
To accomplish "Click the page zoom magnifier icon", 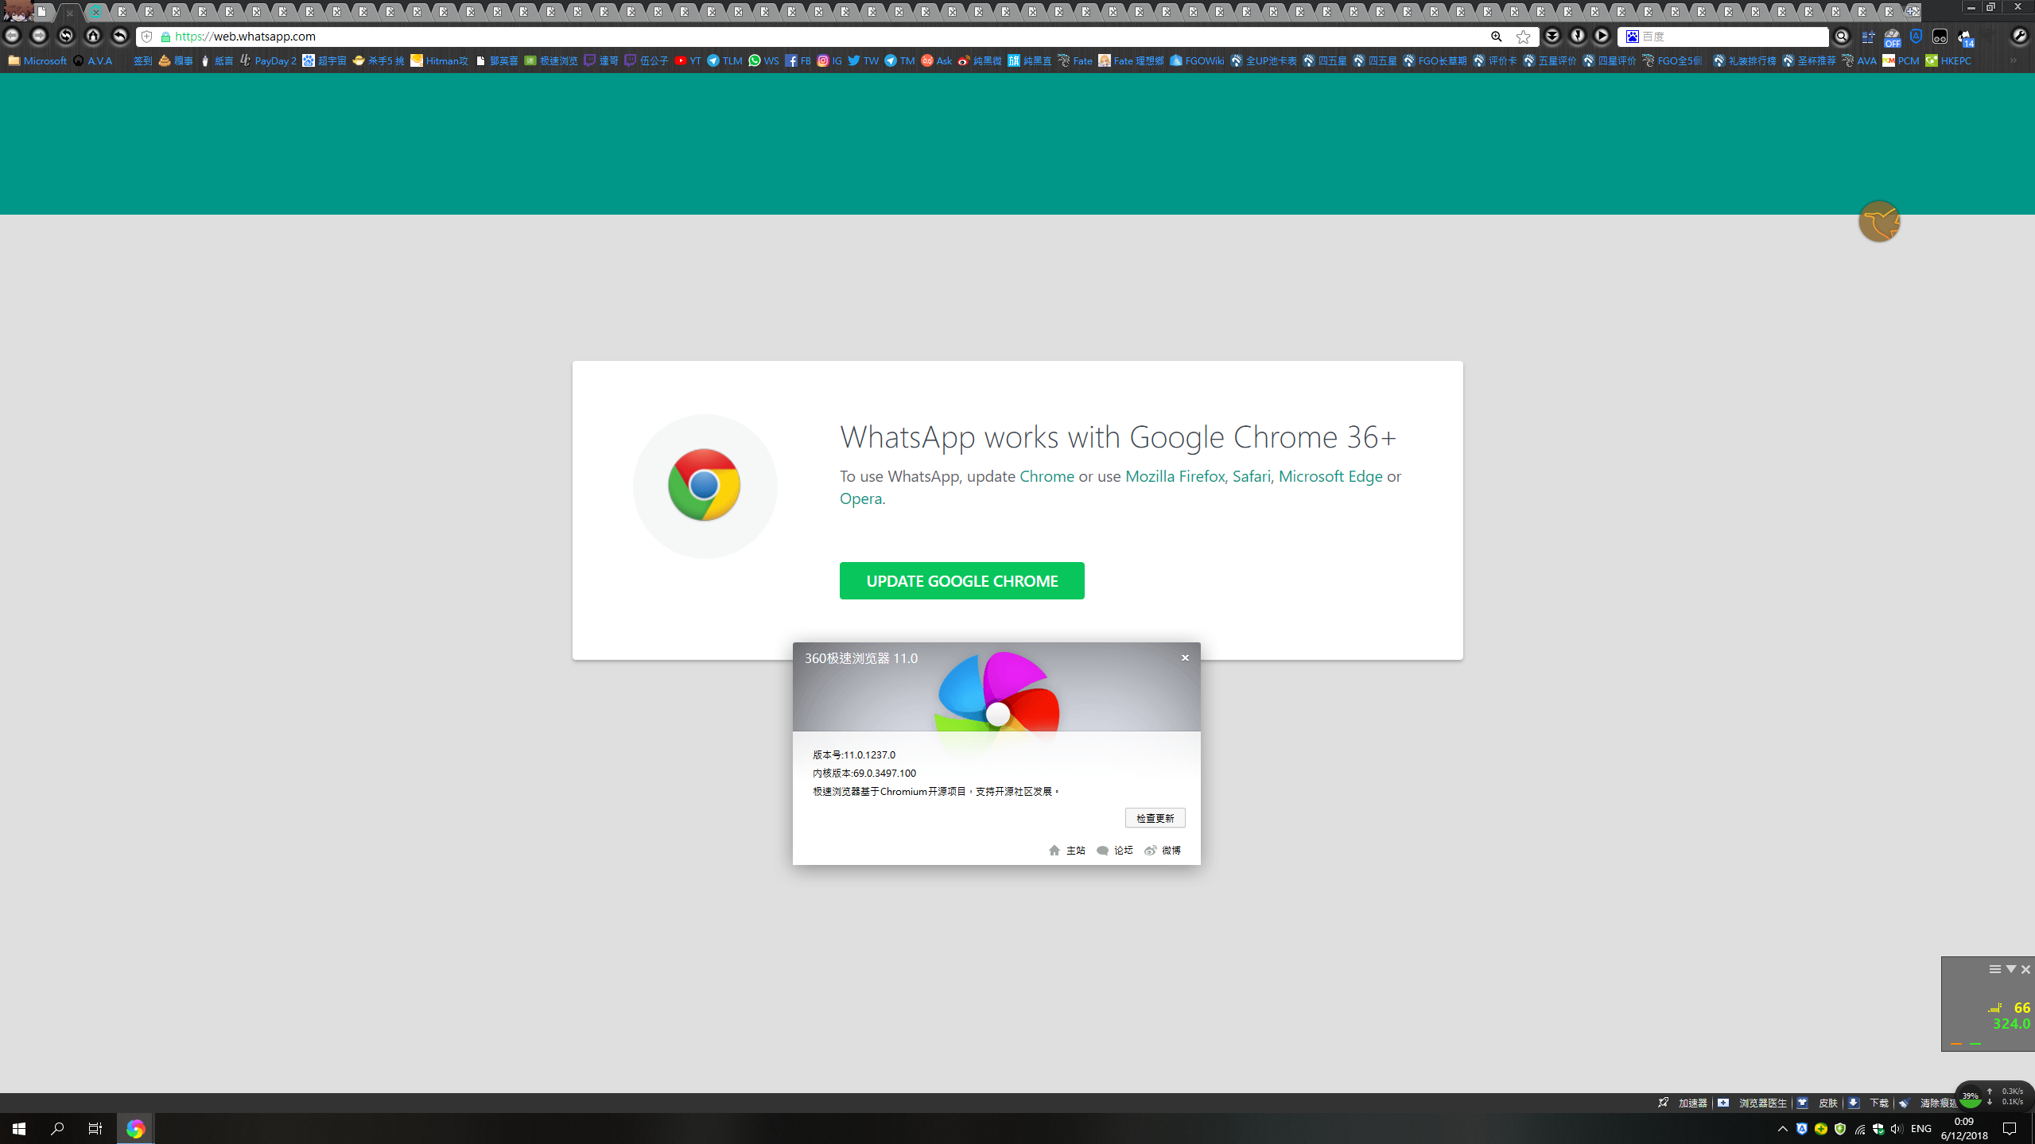I will point(1496,37).
